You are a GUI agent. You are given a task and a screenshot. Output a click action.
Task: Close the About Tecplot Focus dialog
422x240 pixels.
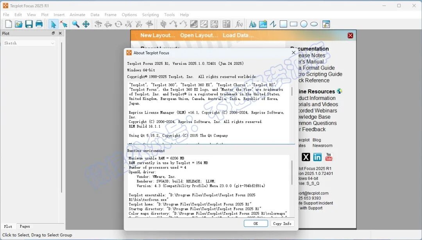coord(293,53)
